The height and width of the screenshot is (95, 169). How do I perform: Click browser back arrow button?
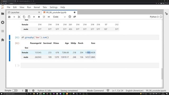tap(1, 3)
